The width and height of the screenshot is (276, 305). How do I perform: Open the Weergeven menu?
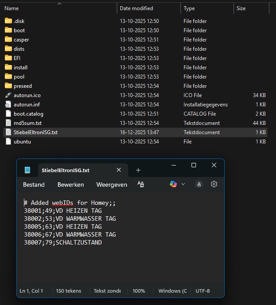click(111, 185)
